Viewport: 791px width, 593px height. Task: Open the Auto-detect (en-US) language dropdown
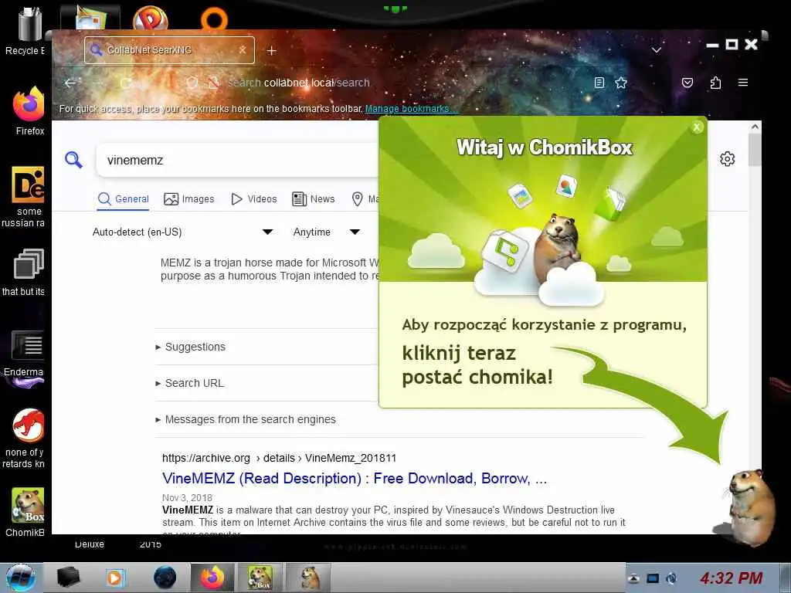(182, 232)
